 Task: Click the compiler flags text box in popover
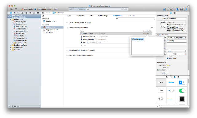tap(147, 46)
